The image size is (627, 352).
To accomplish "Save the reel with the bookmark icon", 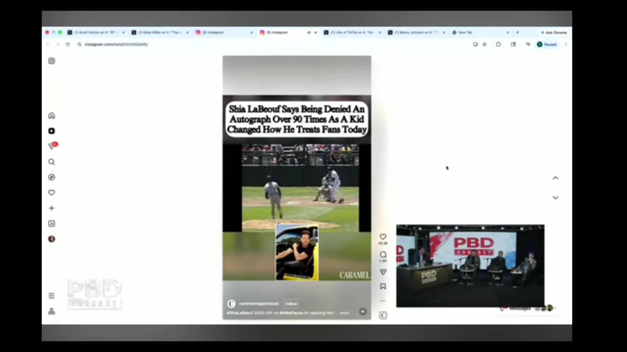I will [x=383, y=286].
